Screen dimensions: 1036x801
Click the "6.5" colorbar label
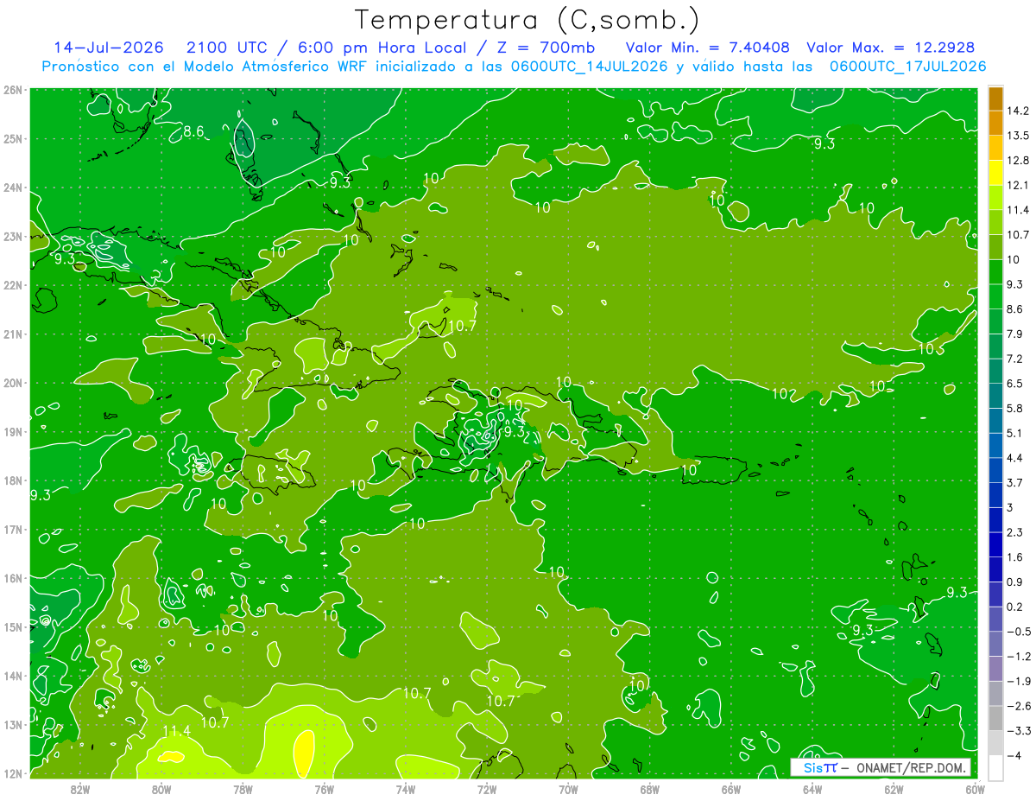(x=1014, y=383)
